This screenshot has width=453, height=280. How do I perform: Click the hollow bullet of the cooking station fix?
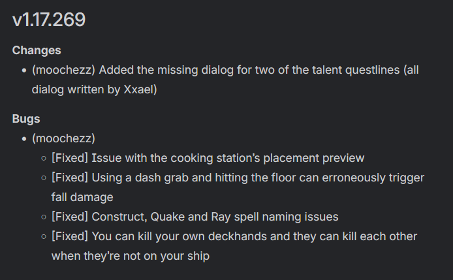coord(44,159)
